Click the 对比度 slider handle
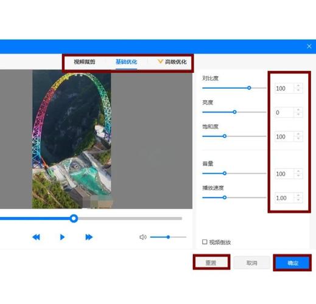316x304 pixels. click(x=249, y=88)
